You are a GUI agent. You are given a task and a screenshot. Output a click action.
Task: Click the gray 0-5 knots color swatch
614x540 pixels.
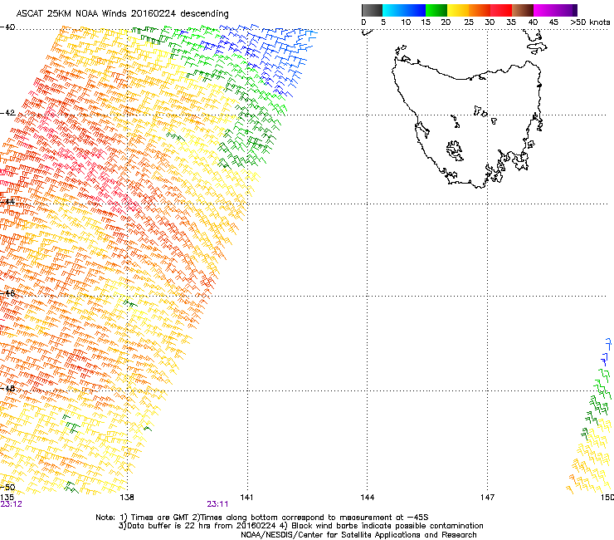372,10
